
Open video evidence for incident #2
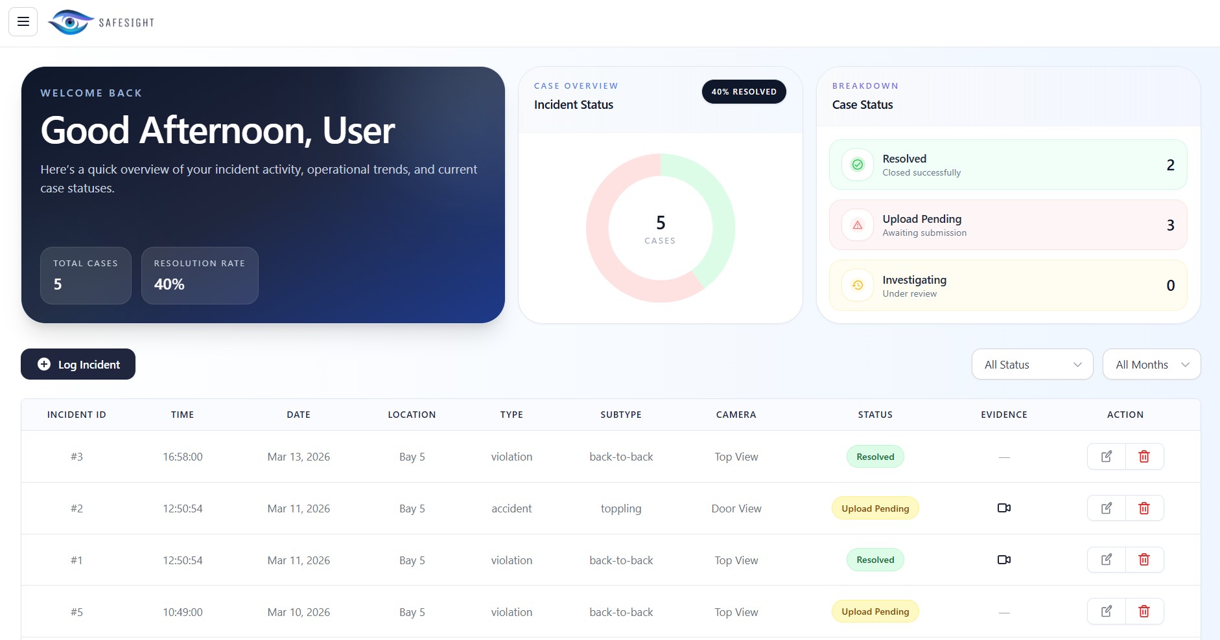coord(1004,508)
